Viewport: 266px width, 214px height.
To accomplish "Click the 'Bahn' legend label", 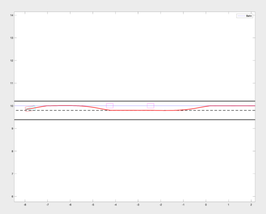I will (249, 16).
